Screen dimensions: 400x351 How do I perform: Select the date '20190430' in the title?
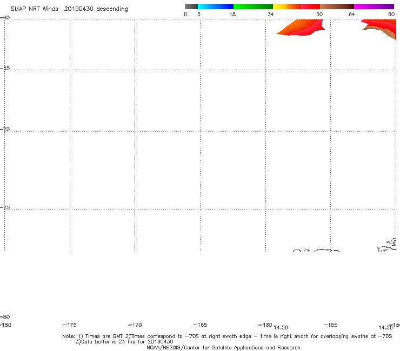click(x=78, y=9)
